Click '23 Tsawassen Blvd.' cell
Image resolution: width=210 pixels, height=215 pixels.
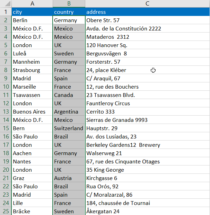coord(147,95)
